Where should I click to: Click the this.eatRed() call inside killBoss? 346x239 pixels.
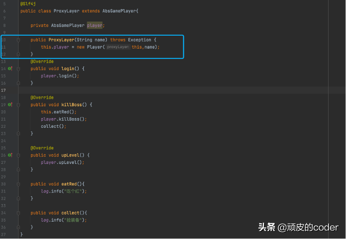59,112
